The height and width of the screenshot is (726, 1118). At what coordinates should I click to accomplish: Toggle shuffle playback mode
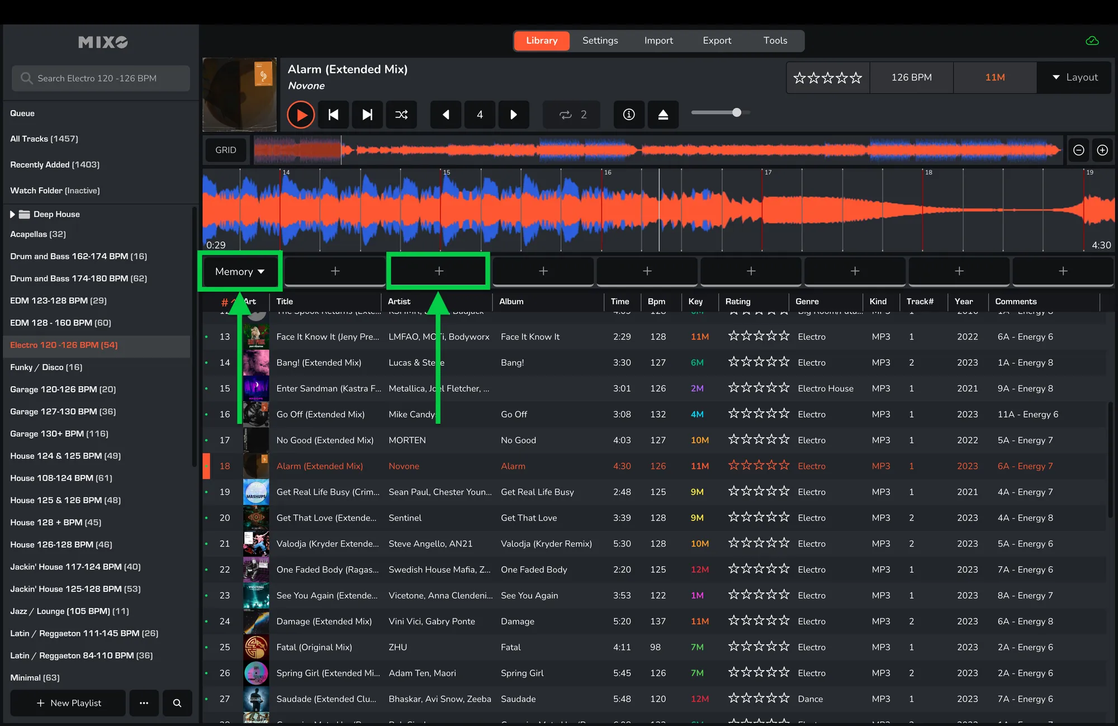pyautogui.click(x=401, y=115)
